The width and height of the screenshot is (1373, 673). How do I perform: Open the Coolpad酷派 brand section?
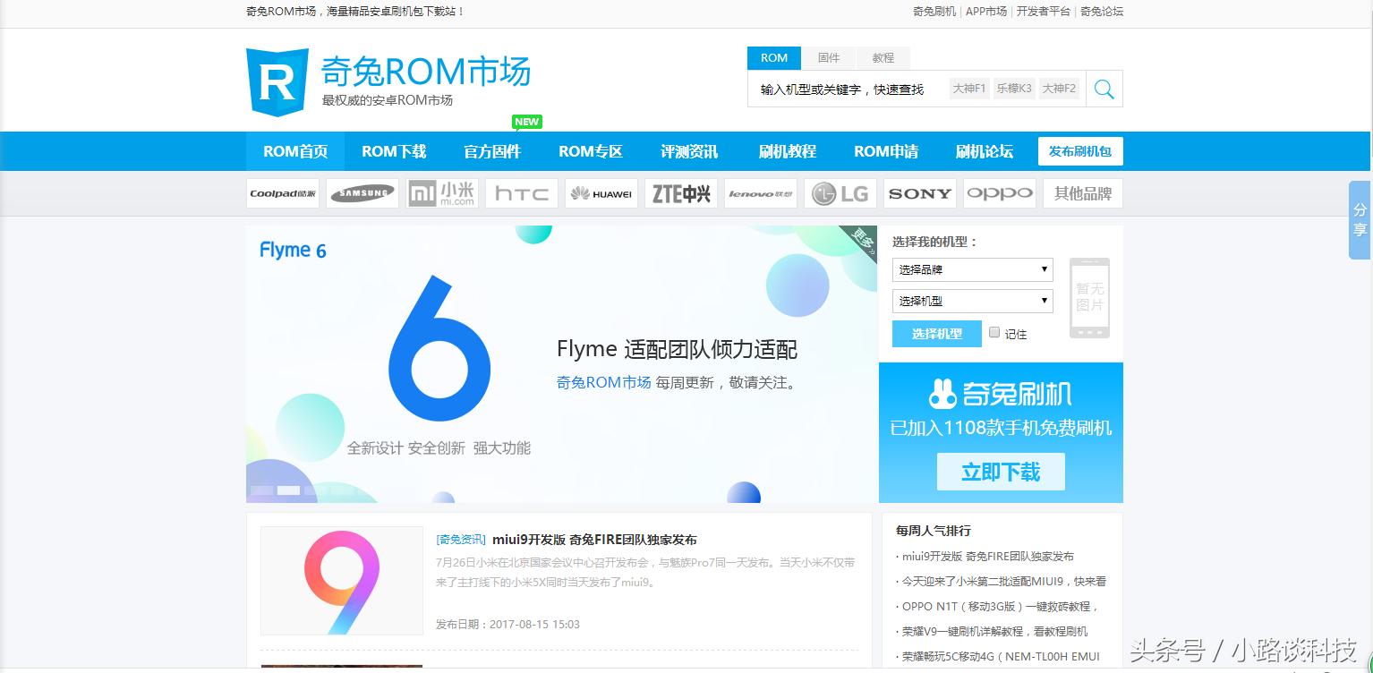click(283, 192)
